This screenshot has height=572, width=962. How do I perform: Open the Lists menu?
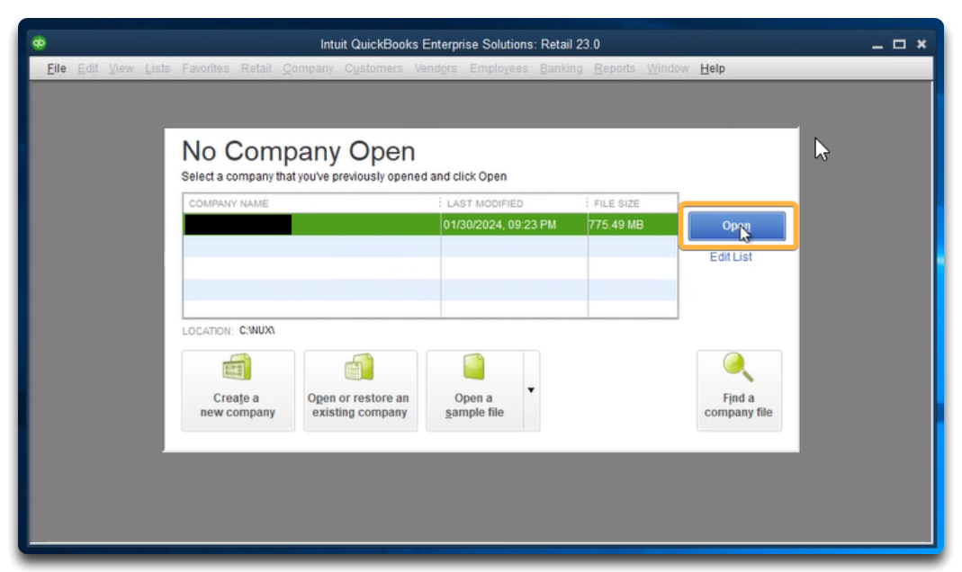pos(157,68)
